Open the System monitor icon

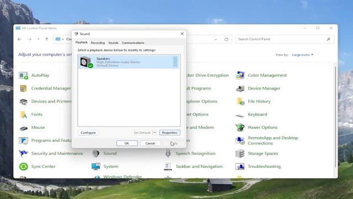pos(95,166)
